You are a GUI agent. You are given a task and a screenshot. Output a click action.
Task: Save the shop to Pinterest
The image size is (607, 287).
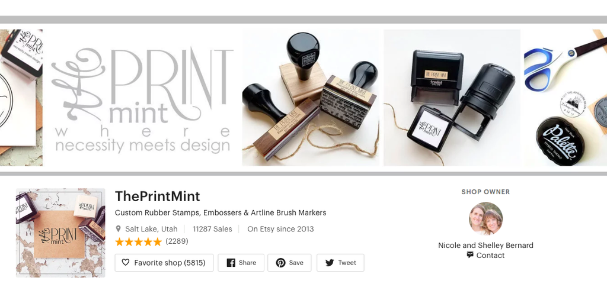(289, 263)
